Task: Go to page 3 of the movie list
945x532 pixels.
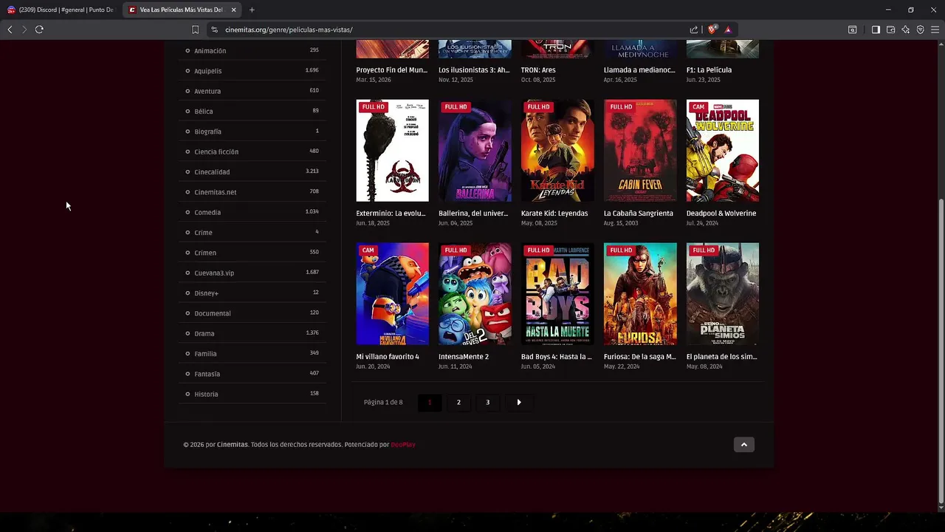Action: [487, 403]
